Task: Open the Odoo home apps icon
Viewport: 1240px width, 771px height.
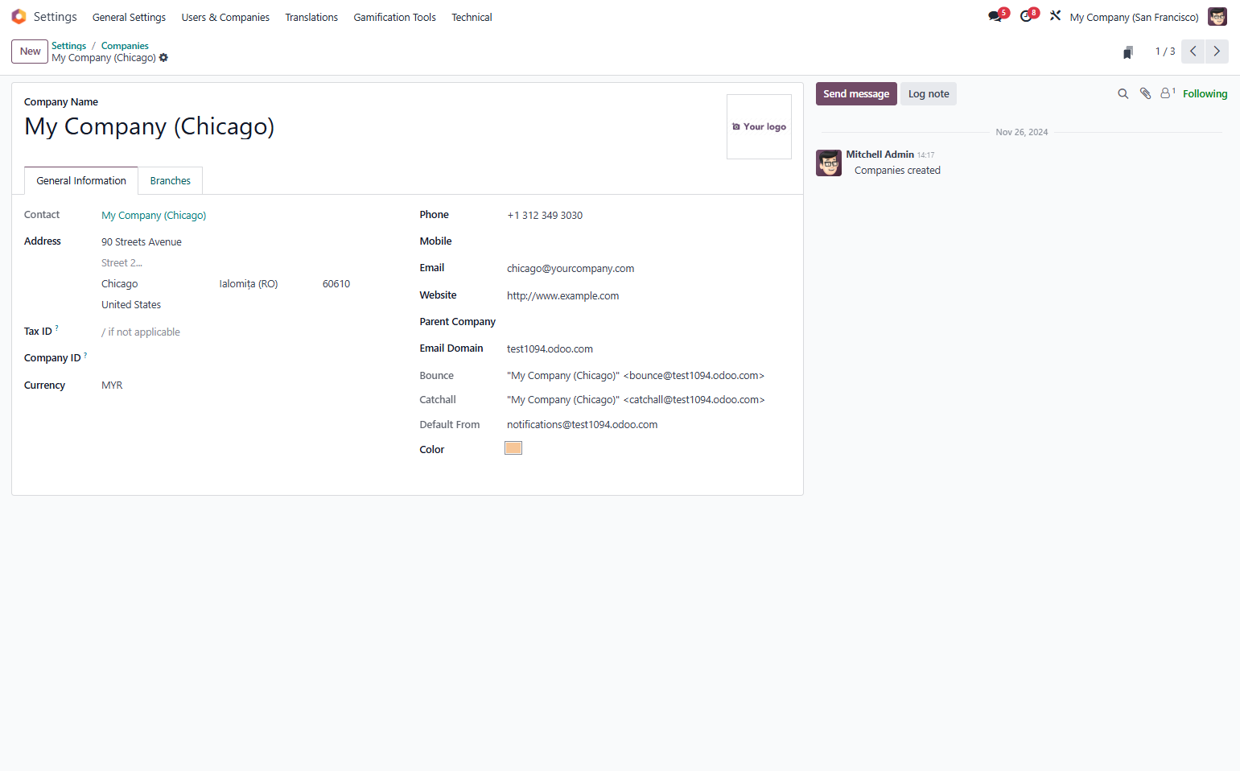Action: click(19, 17)
